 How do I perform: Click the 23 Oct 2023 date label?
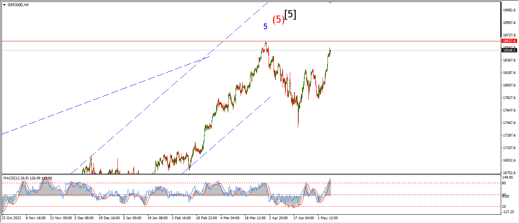point(11,218)
